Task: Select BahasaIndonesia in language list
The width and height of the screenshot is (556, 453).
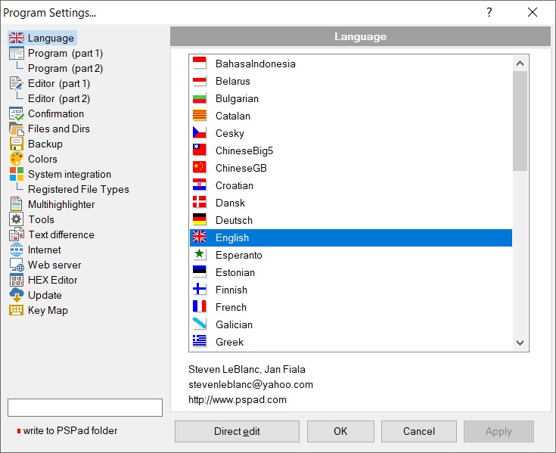Action: pos(351,64)
